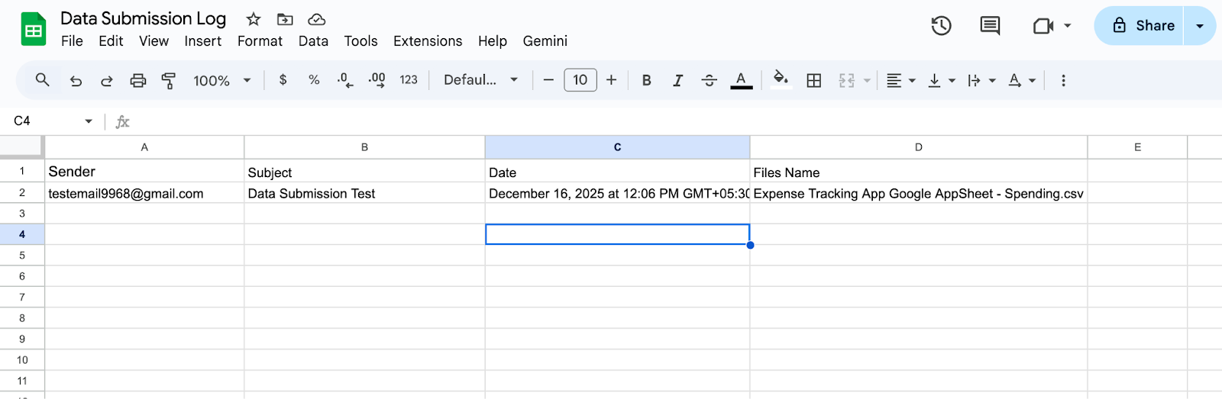
Task: Check the cloud document status icon
Action: point(316,19)
